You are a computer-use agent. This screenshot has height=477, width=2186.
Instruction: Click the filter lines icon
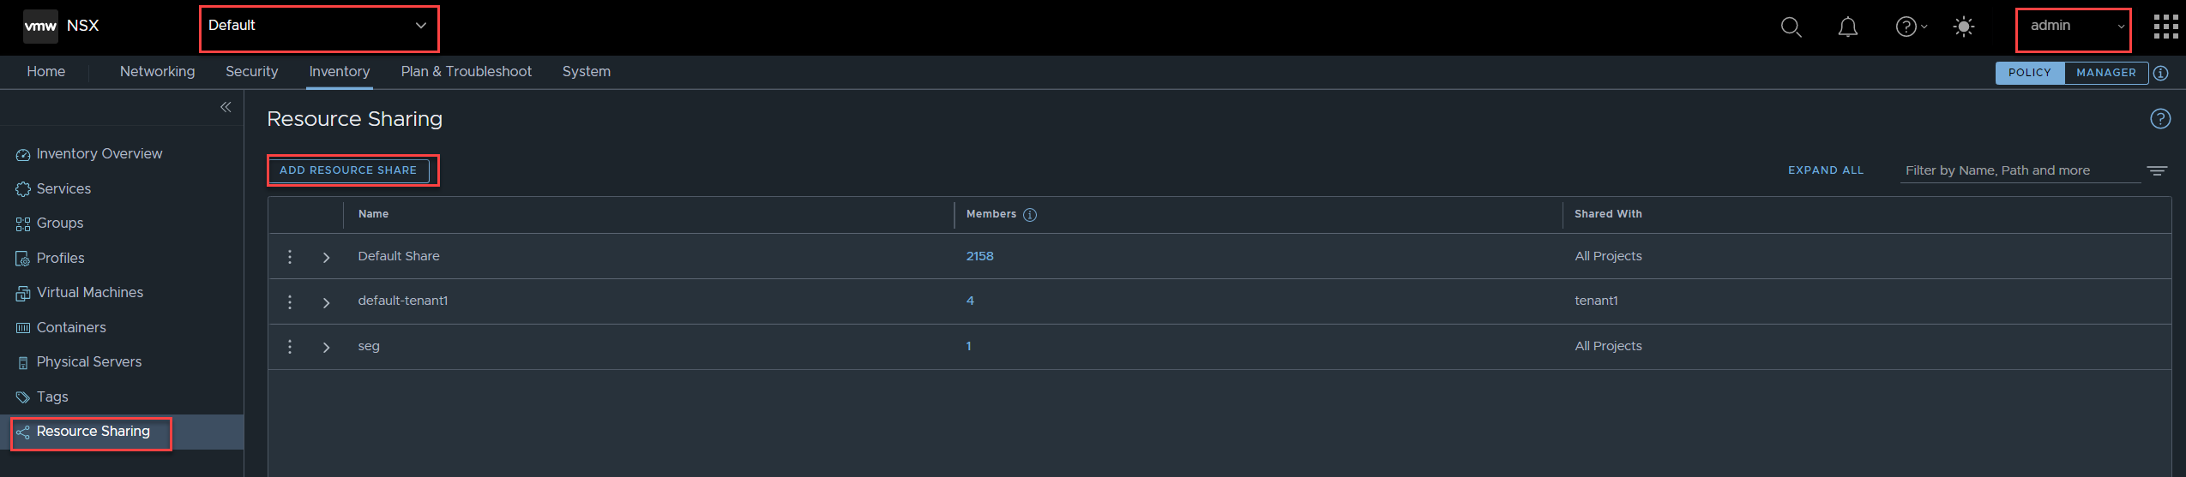(2157, 170)
